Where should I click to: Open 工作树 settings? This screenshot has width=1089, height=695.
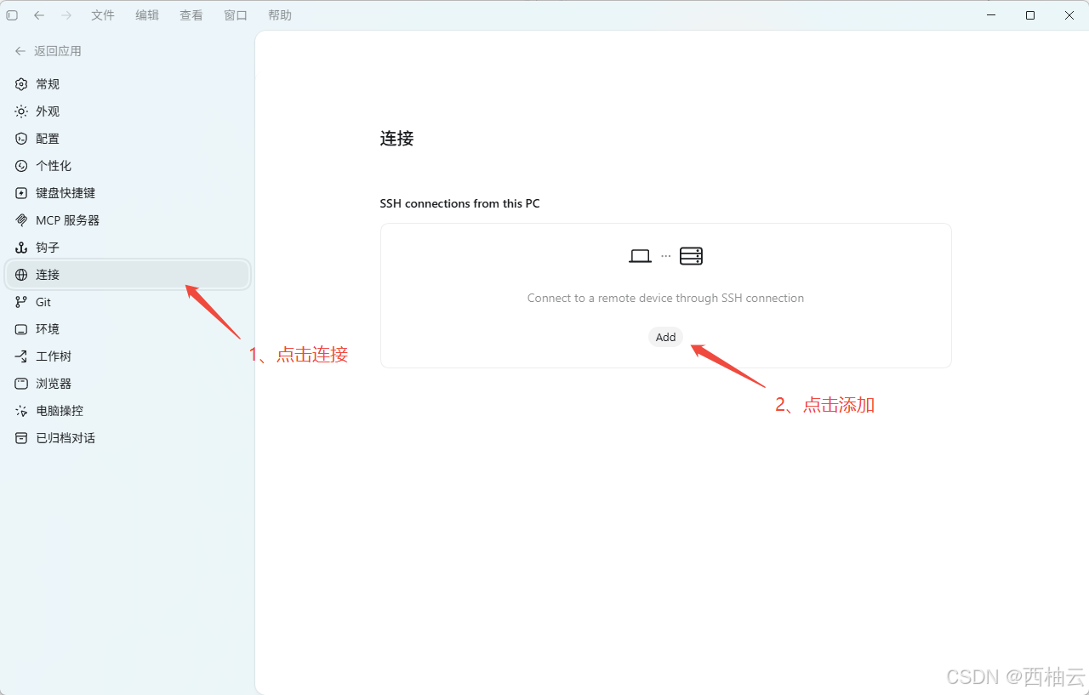pos(128,356)
